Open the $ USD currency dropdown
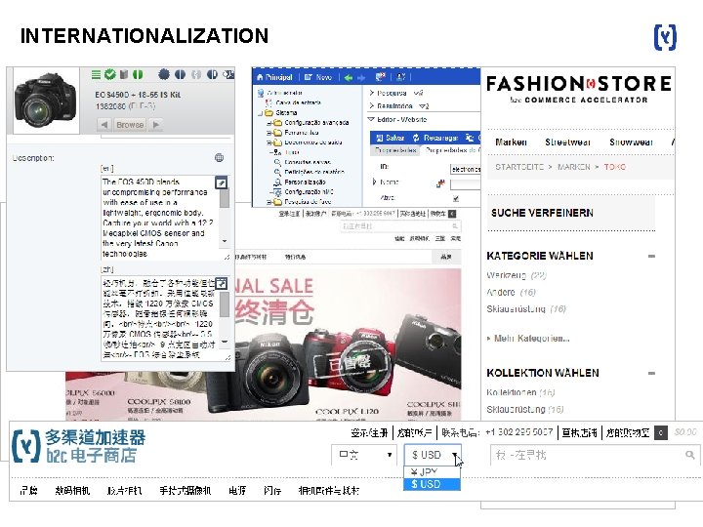Viewport: 703px width, 527px height. [433, 455]
